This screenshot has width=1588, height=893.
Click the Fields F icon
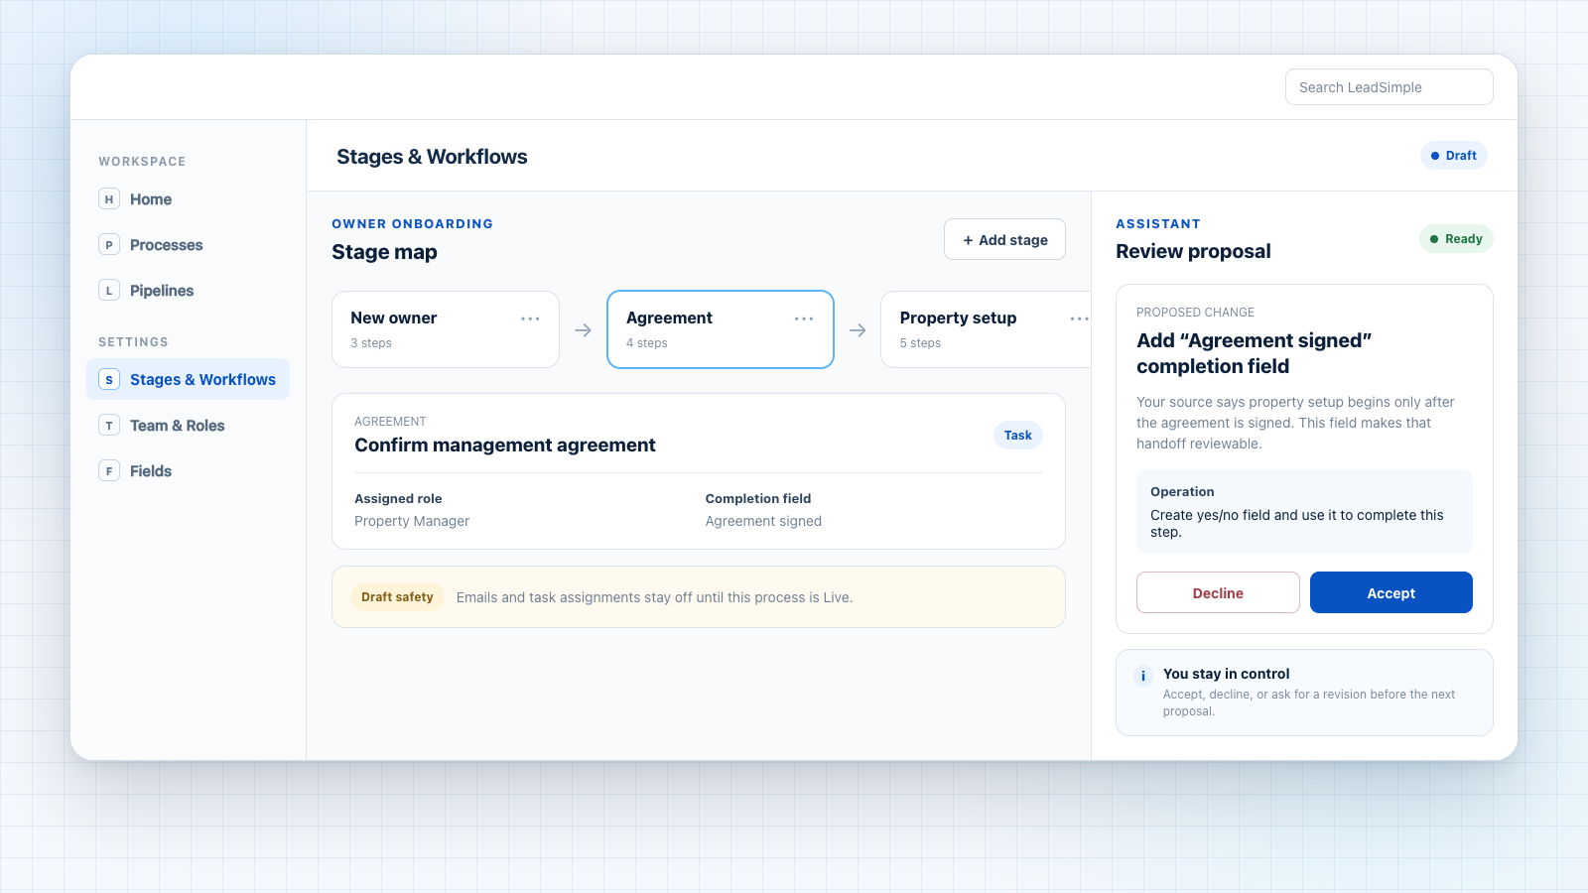point(109,471)
